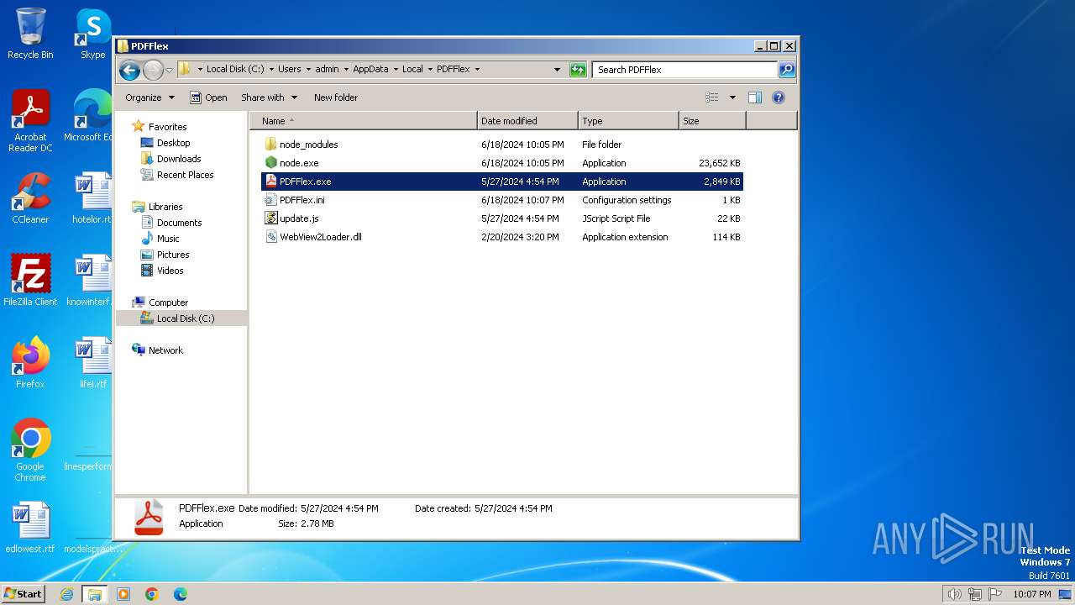
Task: Open the Firefox desktop icon
Action: pos(30,363)
